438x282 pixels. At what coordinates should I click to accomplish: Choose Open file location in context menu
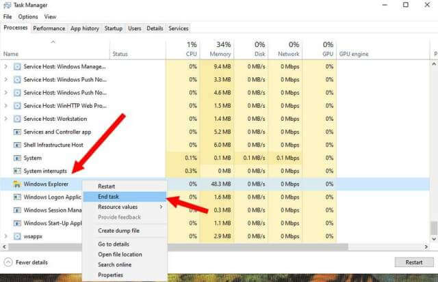tap(125, 255)
